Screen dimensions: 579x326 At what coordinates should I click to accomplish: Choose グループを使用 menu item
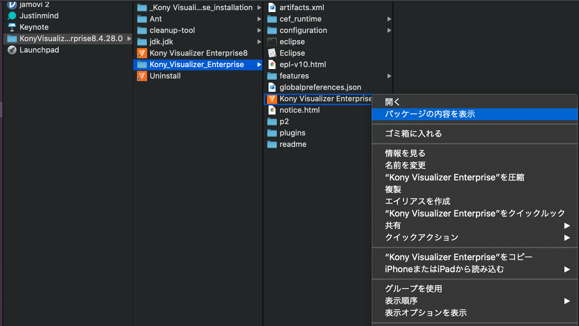click(x=474, y=289)
